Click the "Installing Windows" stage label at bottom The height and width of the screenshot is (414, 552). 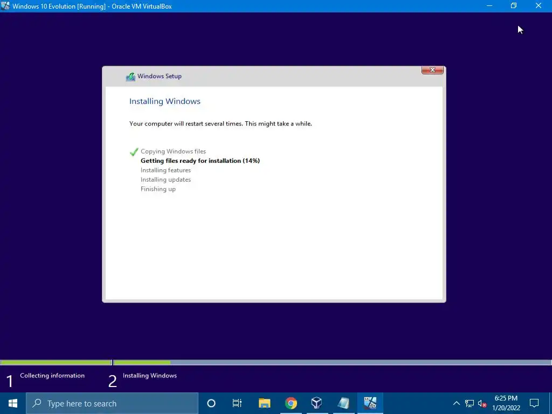pyautogui.click(x=150, y=376)
